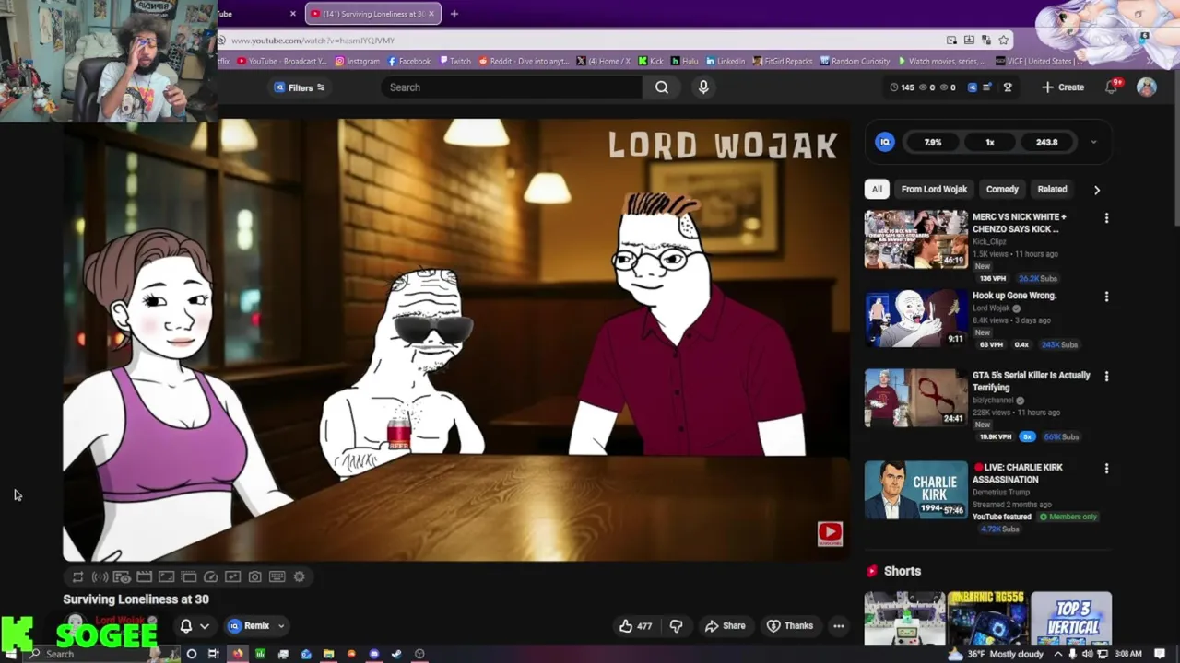Screen dimensions: 1180x663
Task: Select the From Lord Wojak chip
Action: pos(934,189)
